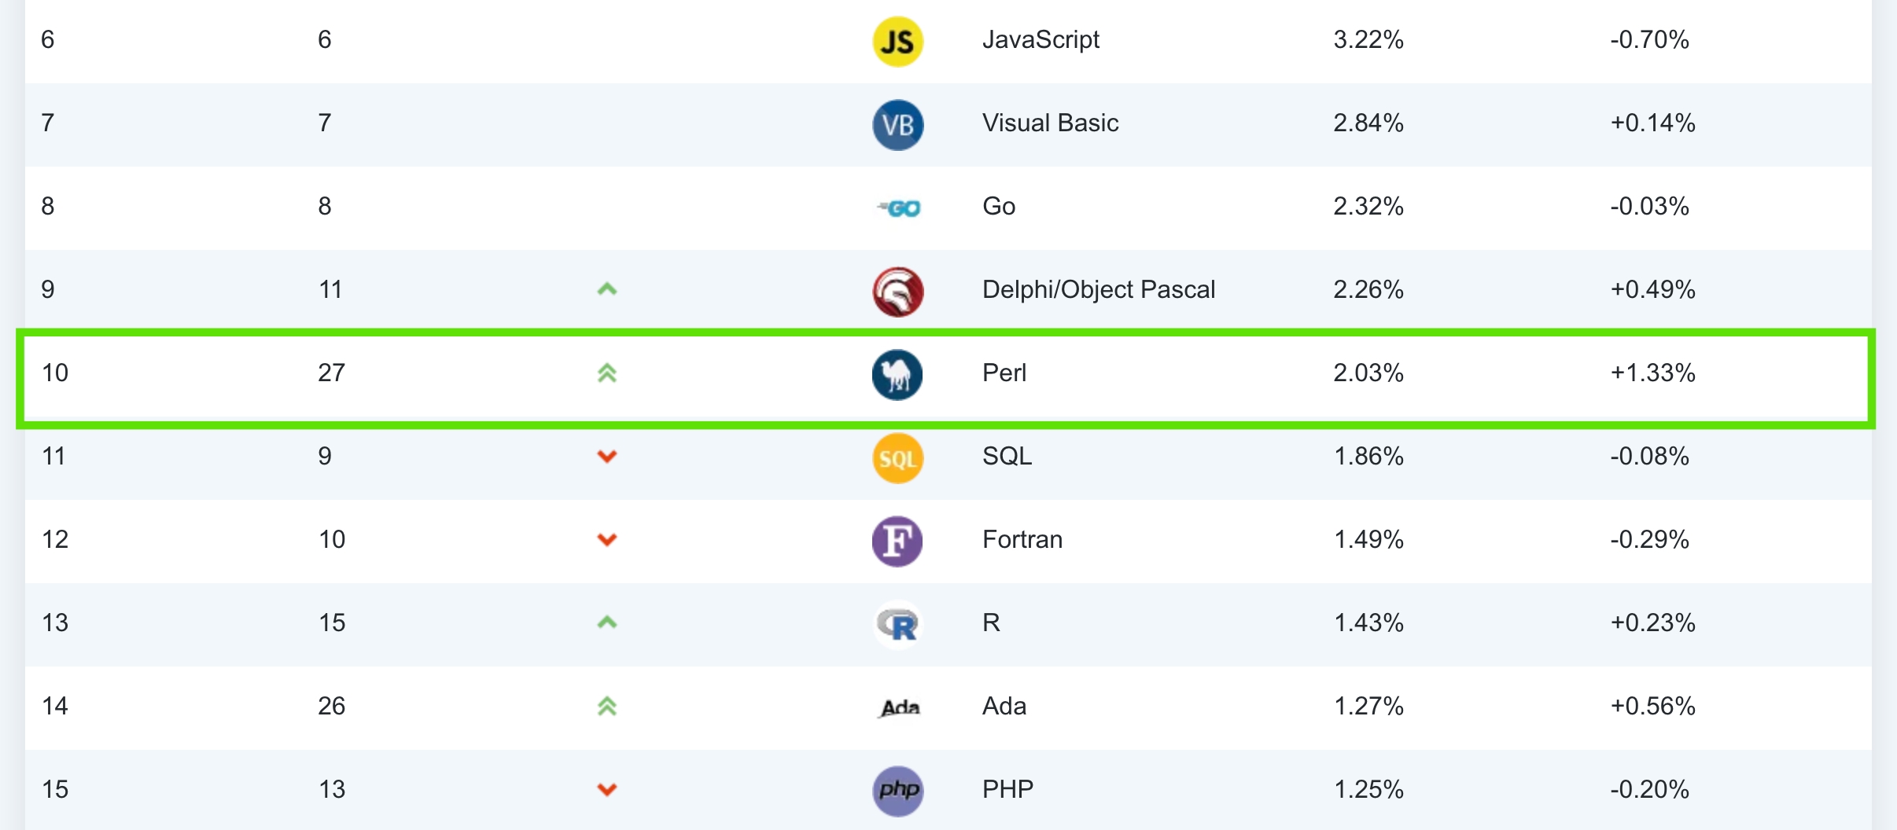
Task: Click SQL's red down arrow
Action: point(606,457)
